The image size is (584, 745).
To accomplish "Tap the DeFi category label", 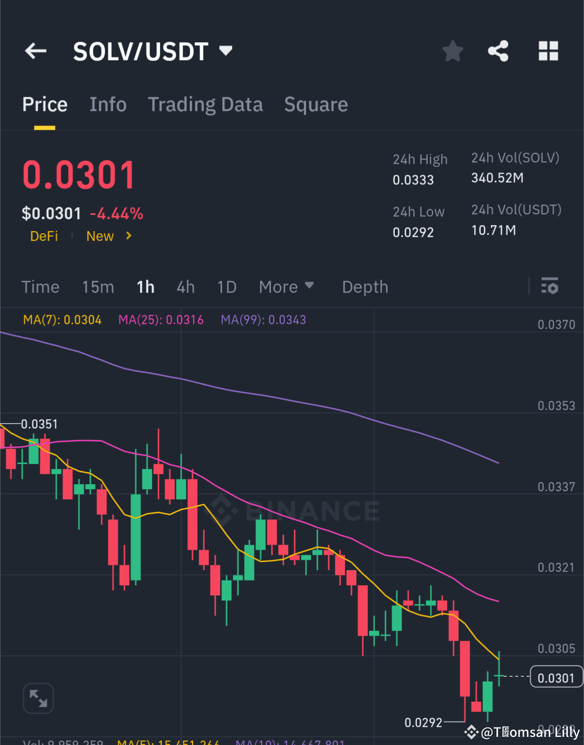I will pos(44,236).
